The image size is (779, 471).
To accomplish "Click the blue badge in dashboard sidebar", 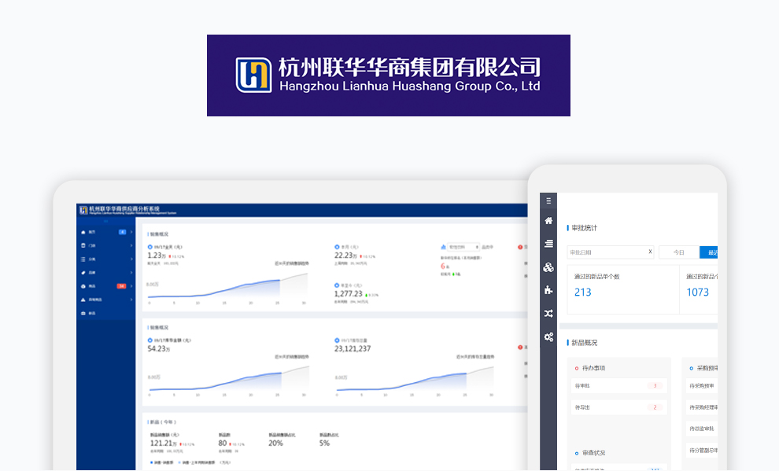I will coord(122,232).
